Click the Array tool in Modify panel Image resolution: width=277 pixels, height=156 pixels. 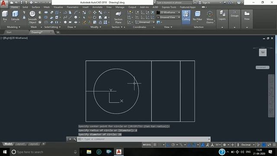(x=105, y=22)
